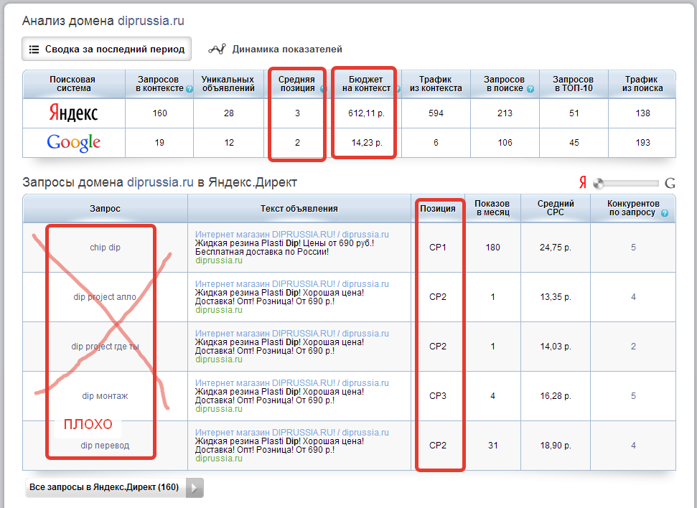Click the Уникальных объявлений column header
The height and width of the screenshot is (508, 697).
click(x=228, y=84)
